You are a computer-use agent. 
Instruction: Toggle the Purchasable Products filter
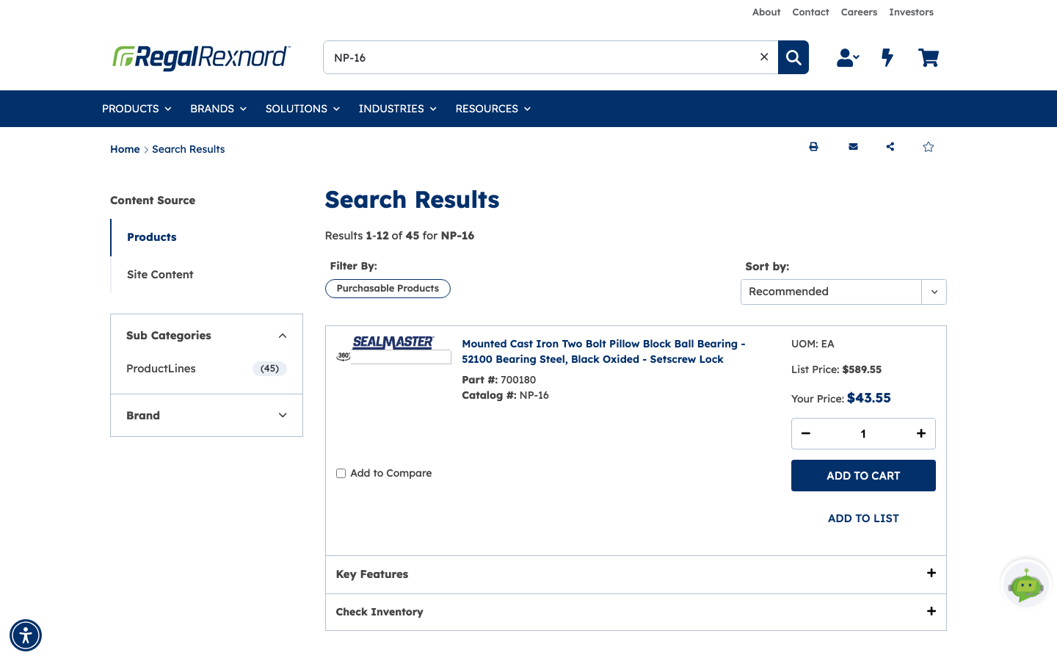(388, 289)
